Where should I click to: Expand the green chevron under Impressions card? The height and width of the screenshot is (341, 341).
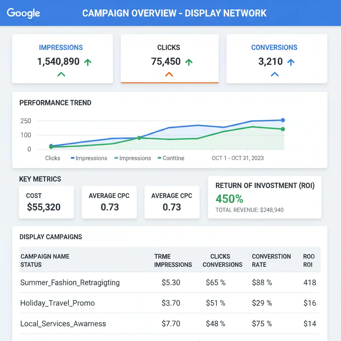[61, 74]
